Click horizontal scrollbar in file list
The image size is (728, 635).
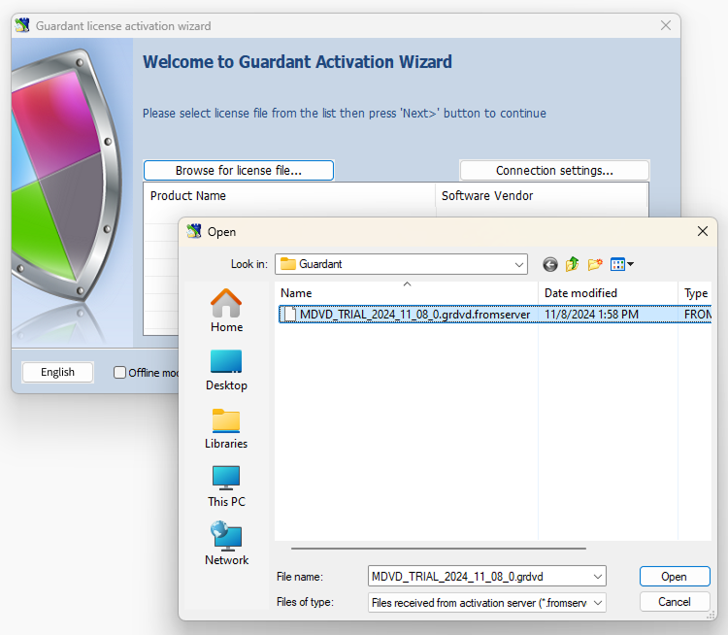[x=439, y=549]
